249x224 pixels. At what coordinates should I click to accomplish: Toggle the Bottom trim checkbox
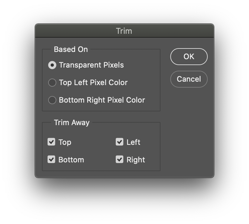coord(51,159)
